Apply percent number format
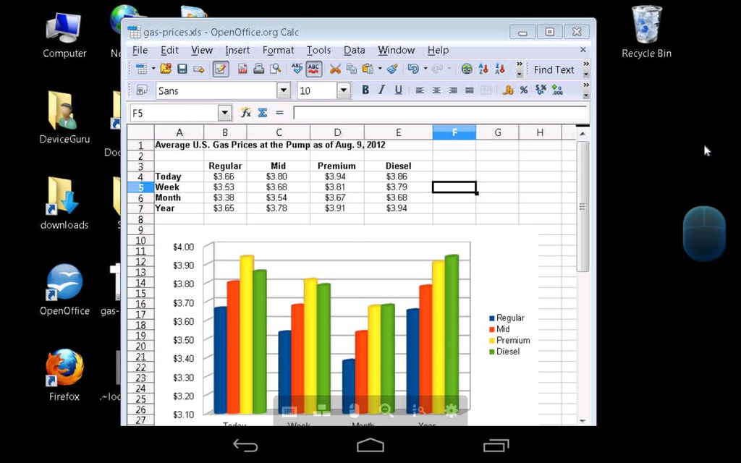741x463 pixels. click(x=524, y=90)
